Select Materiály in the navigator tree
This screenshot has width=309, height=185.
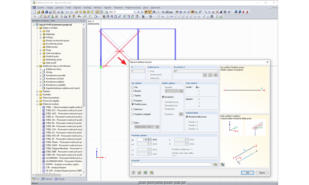(x=50, y=34)
